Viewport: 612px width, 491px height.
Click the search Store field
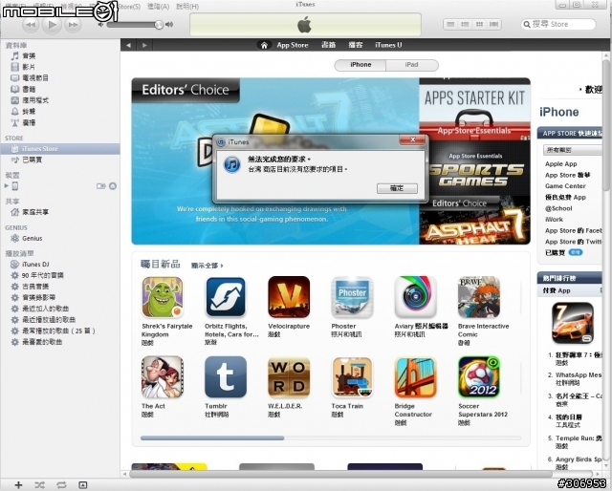click(558, 24)
